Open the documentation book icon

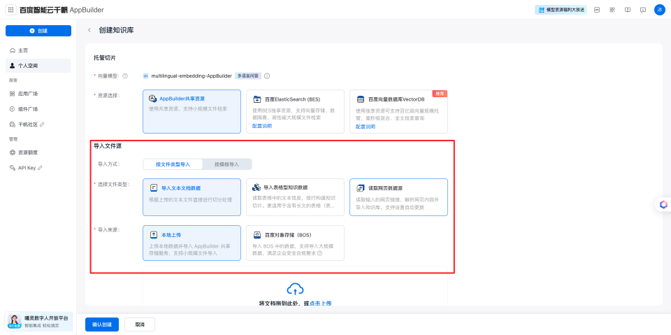pyautogui.click(x=628, y=10)
